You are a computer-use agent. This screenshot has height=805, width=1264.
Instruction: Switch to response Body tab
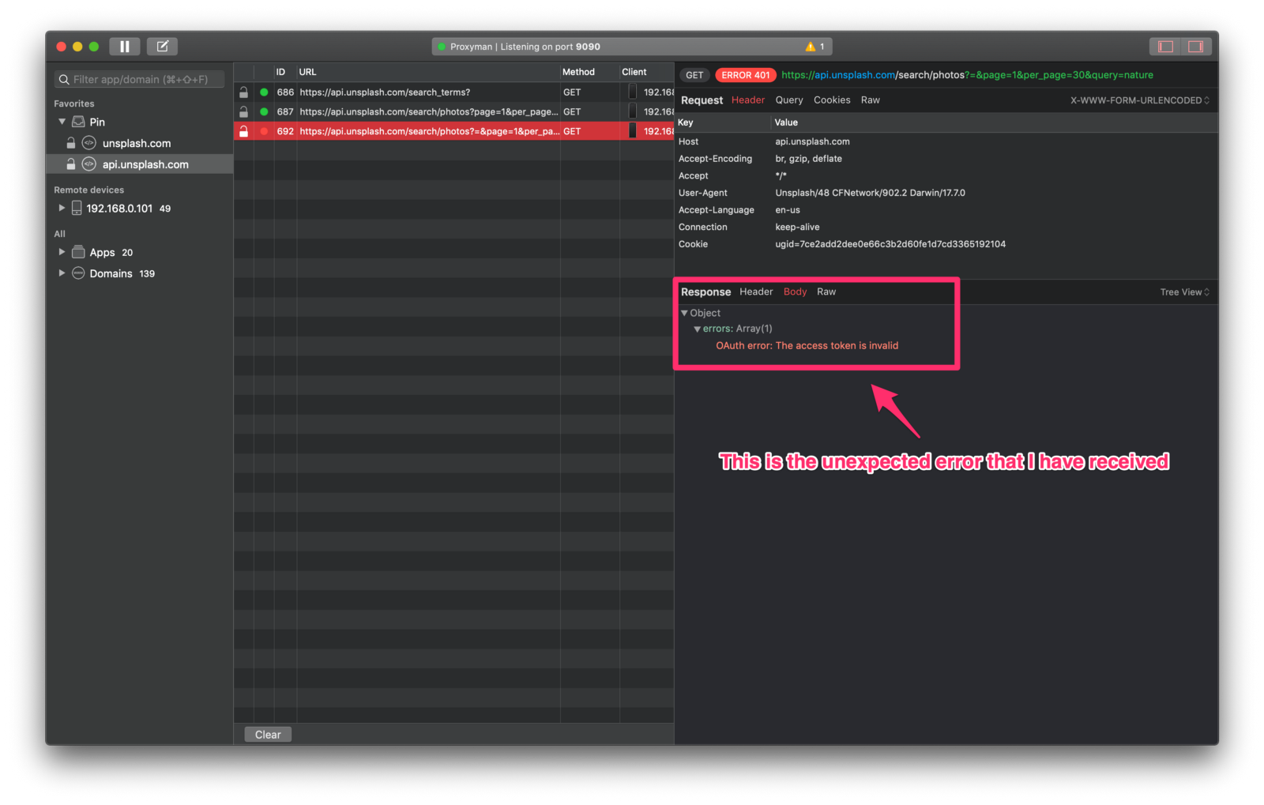coord(795,292)
